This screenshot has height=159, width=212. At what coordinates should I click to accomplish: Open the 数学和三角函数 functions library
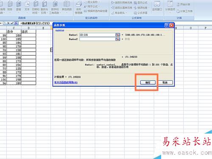pos(55,7)
